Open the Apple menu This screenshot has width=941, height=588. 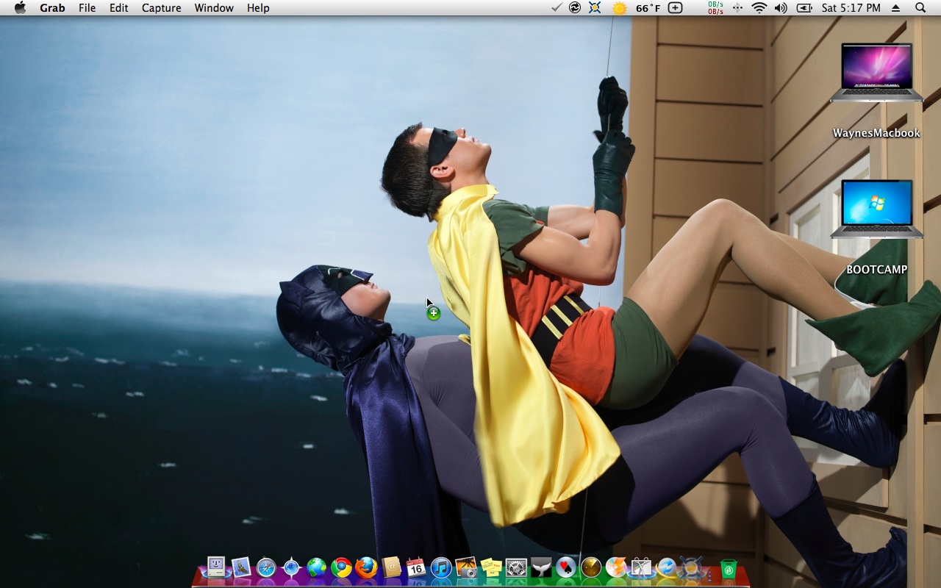[x=20, y=8]
